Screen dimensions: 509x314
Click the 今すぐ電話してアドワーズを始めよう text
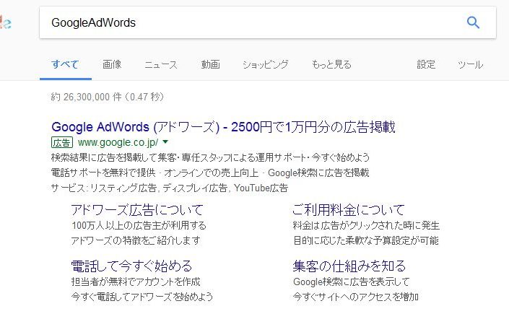pyautogui.click(x=142, y=297)
